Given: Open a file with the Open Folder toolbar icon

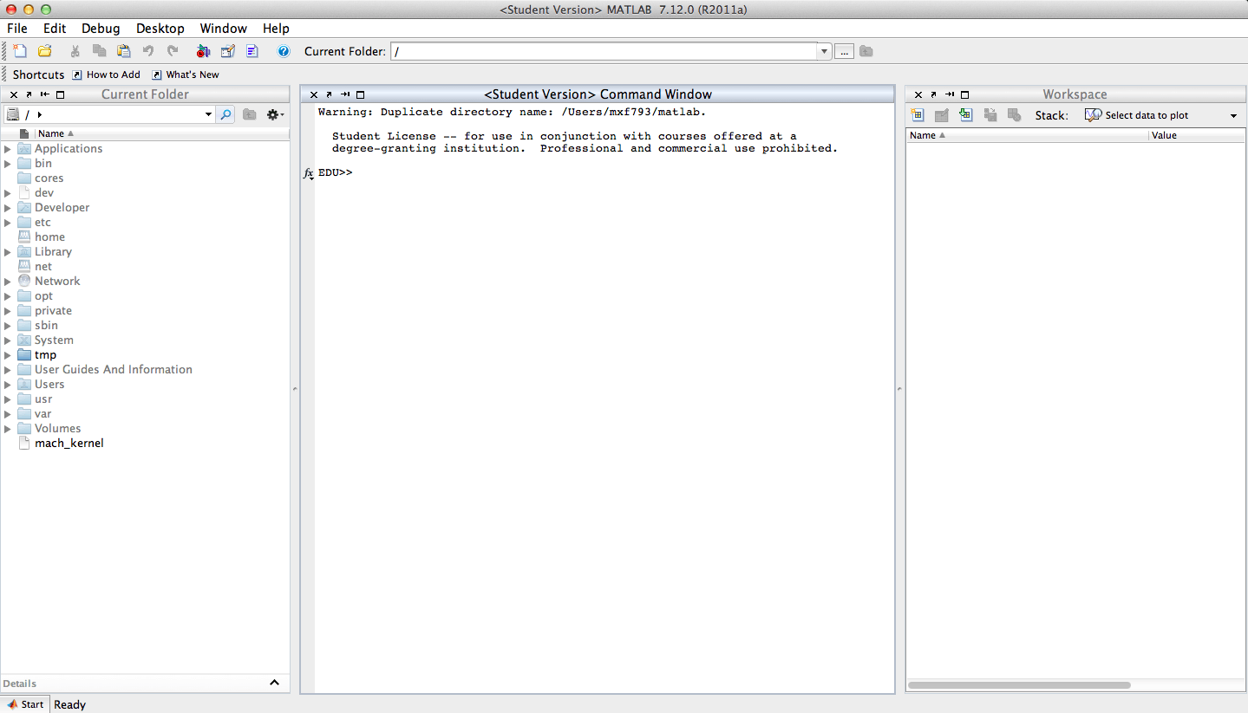Looking at the screenshot, I should click(x=46, y=51).
